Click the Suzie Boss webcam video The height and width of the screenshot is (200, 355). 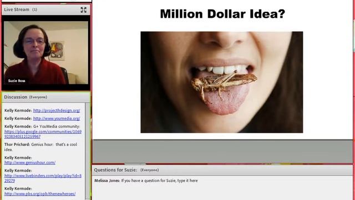tap(46, 53)
